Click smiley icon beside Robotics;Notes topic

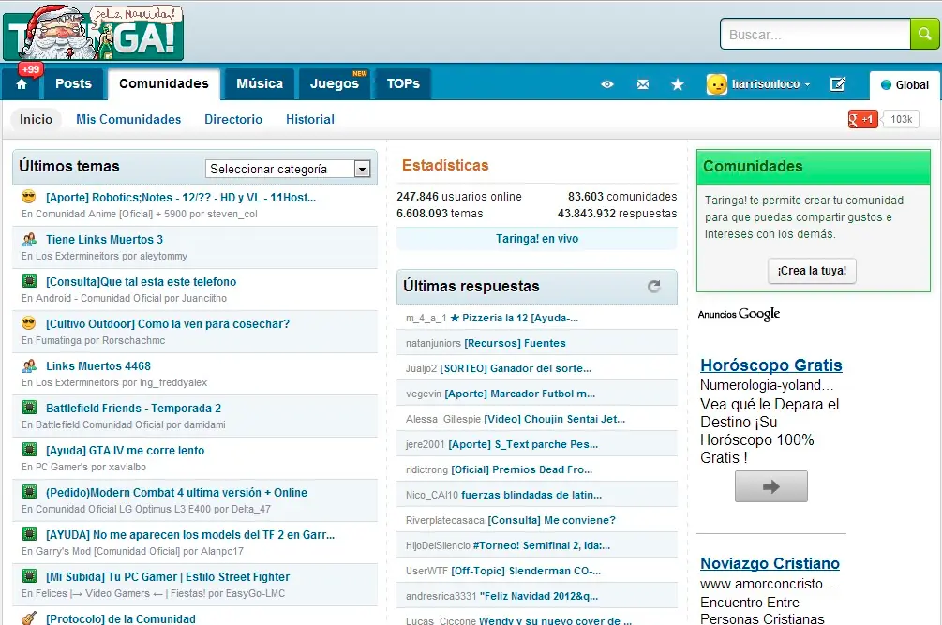[29, 197]
